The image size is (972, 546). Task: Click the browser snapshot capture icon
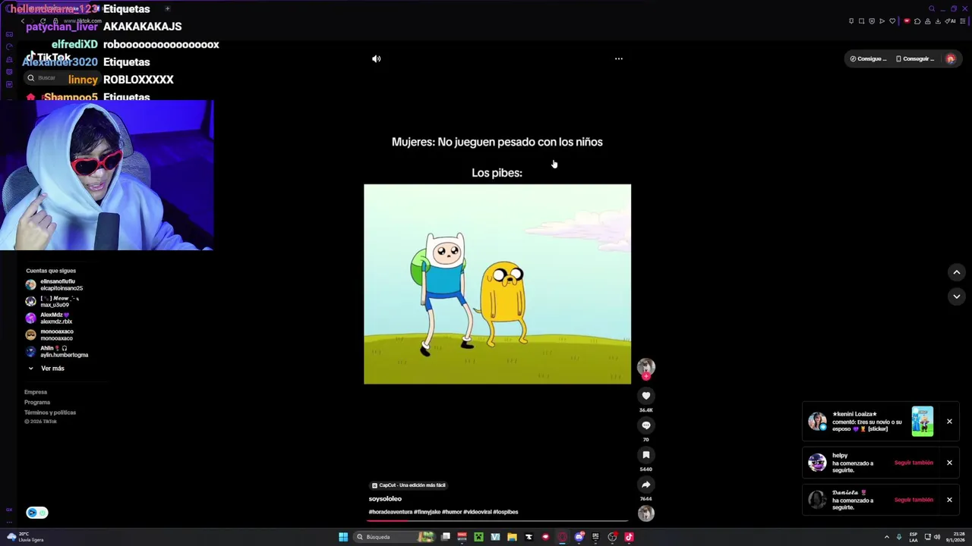coord(861,20)
